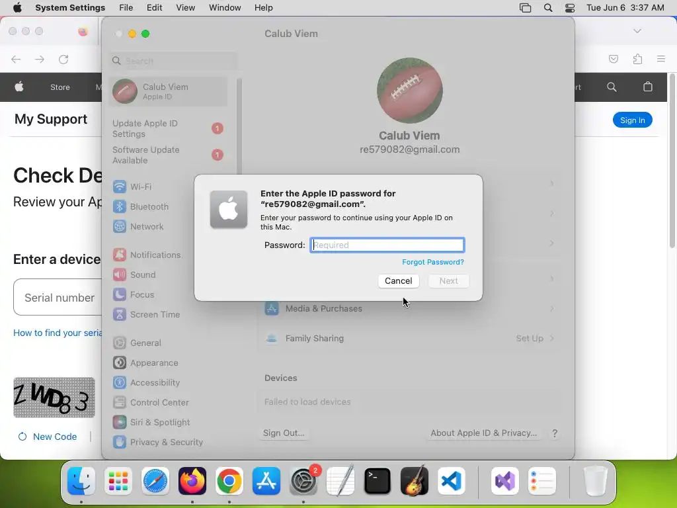The height and width of the screenshot is (508, 677).
Task: Select the Network globe icon
Action: [x=120, y=226]
